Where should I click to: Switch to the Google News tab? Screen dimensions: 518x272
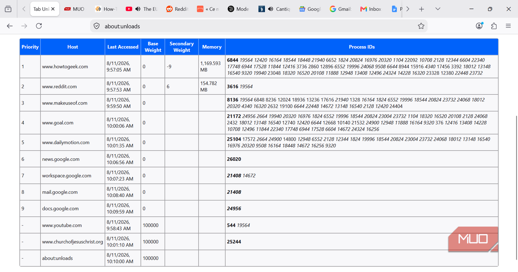(x=310, y=9)
